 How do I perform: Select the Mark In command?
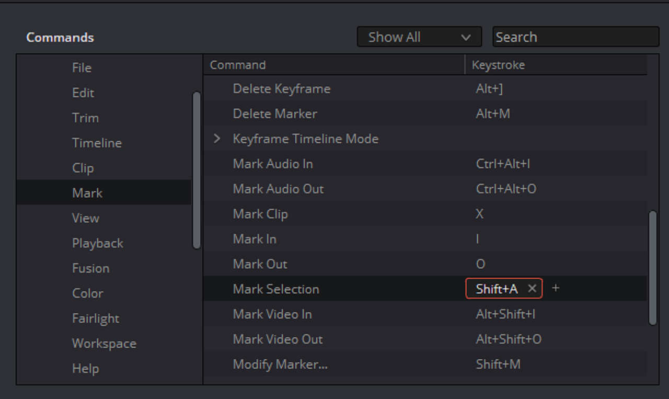255,239
